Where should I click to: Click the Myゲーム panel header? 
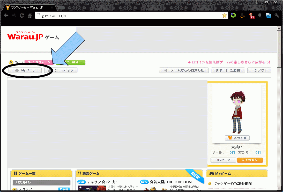(x=237, y=174)
